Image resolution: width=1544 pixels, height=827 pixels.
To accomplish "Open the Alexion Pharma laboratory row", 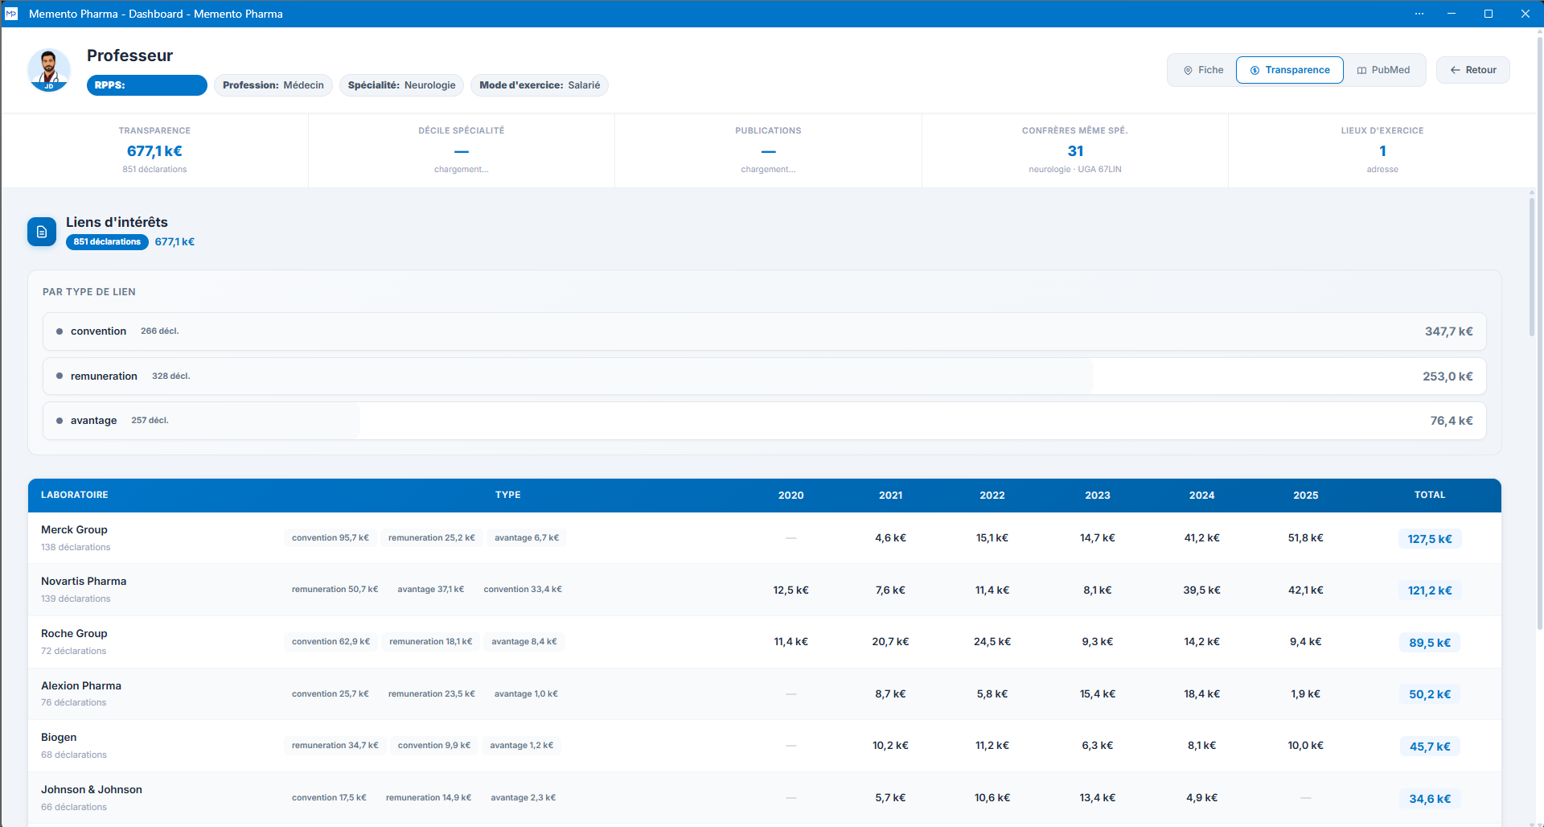I will [764, 693].
